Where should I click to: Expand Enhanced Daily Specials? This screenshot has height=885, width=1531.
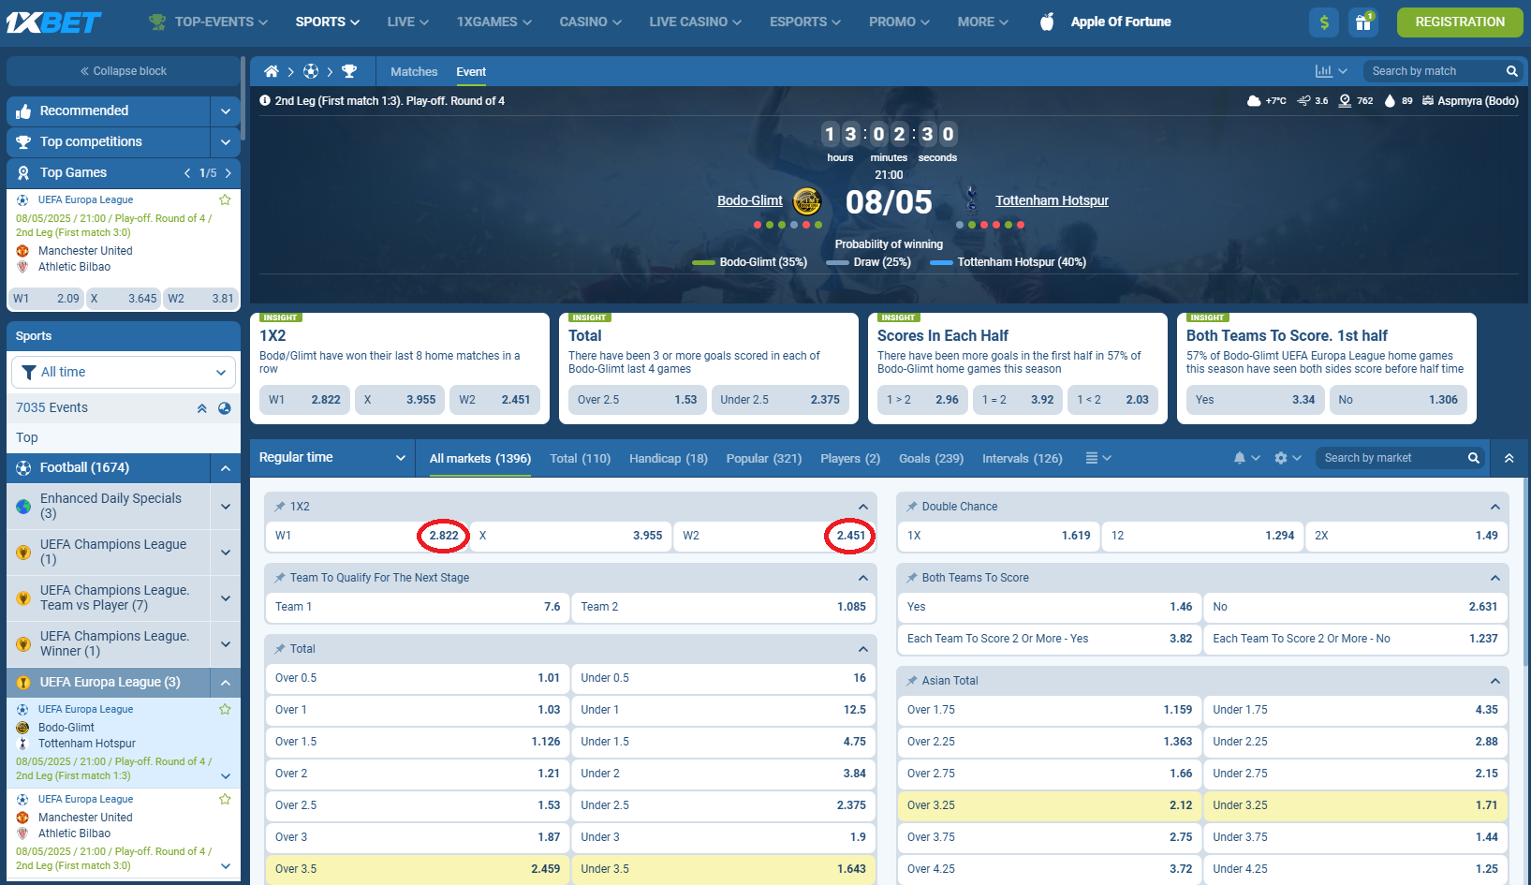(x=225, y=506)
